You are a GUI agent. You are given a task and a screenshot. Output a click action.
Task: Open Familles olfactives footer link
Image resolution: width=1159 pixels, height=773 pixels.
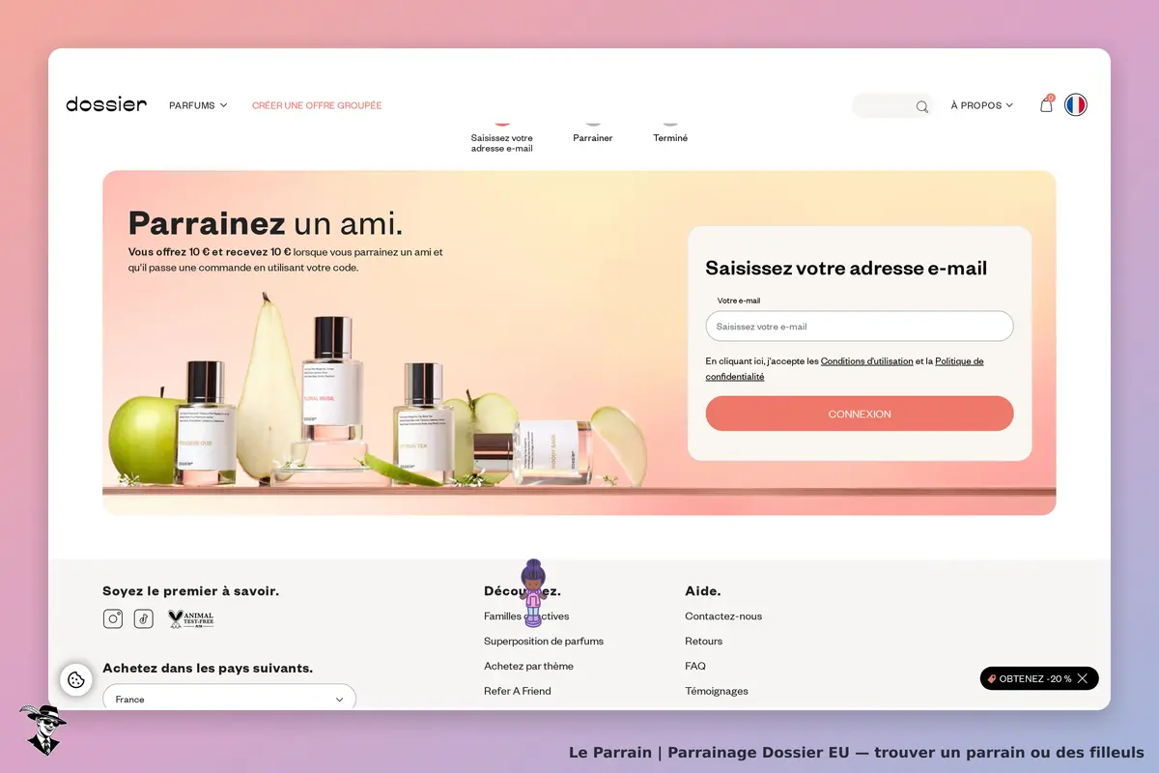(x=526, y=616)
